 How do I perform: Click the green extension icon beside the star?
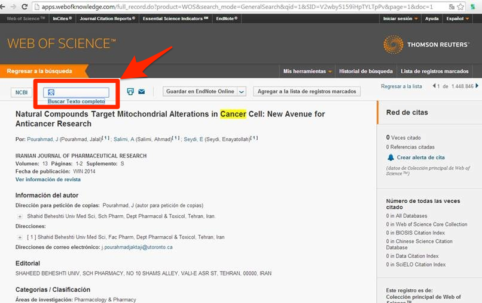click(473, 7)
